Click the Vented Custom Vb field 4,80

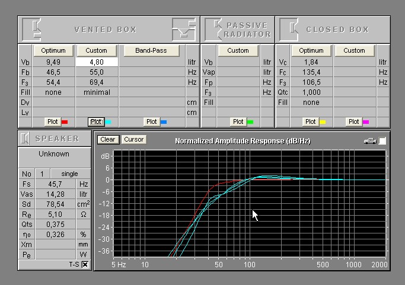click(x=97, y=62)
